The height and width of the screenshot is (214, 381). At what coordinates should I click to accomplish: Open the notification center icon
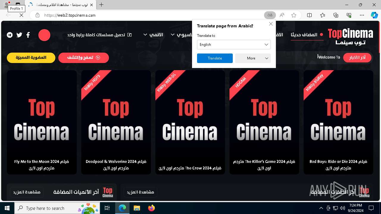(x=371, y=208)
